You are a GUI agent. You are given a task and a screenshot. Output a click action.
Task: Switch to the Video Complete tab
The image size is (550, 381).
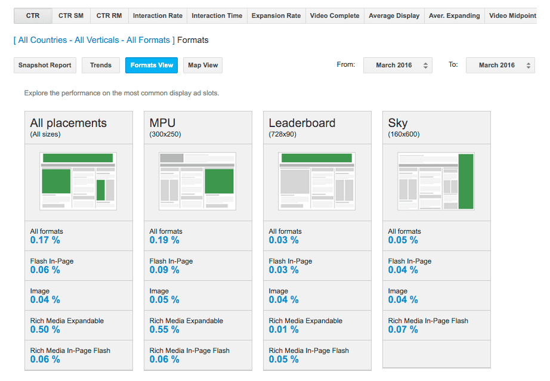335,16
